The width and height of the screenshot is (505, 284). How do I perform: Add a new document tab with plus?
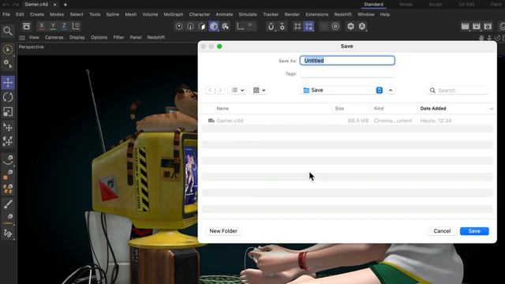pyautogui.click(x=65, y=5)
